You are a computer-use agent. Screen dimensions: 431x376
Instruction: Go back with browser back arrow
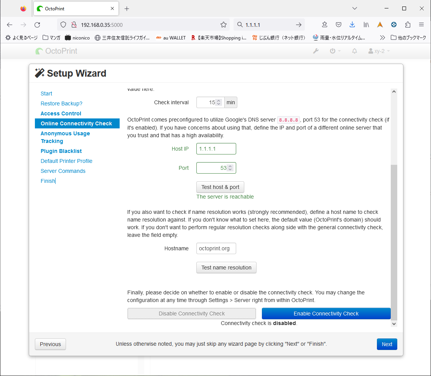point(10,25)
